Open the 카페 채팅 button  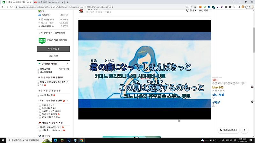click(53, 56)
